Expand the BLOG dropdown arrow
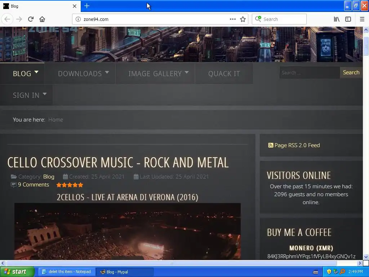Viewport: 369px width, 277px height. click(x=36, y=72)
